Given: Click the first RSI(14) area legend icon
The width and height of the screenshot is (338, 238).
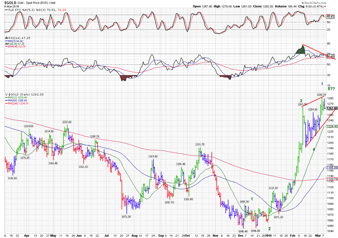Looking at the screenshot, I should pyautogui.click(x=6, y=38).
